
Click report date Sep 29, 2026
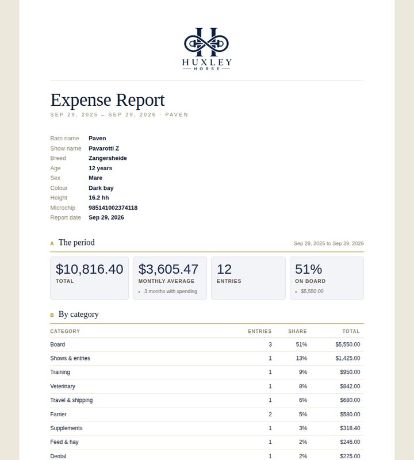point(106,217)
